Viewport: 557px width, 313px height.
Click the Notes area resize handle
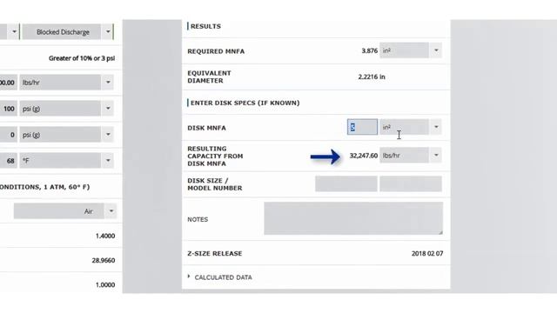(440, 232)
